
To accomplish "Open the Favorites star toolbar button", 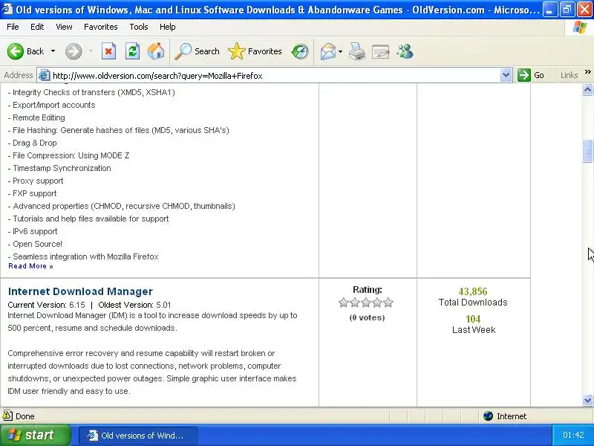I will point(255,51).
